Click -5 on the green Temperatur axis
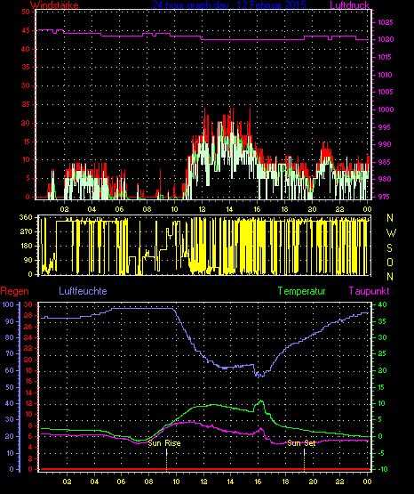 pos(381,453)
